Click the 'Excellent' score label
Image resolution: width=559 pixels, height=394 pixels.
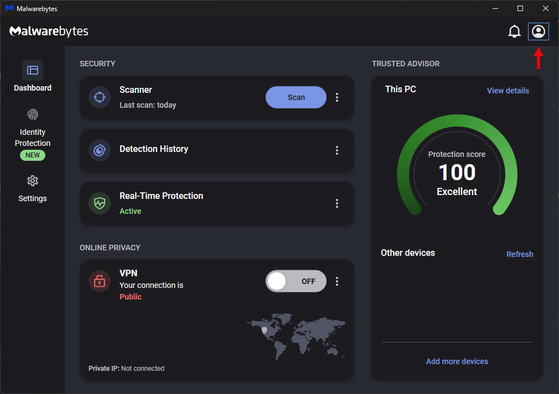[457, 192]
